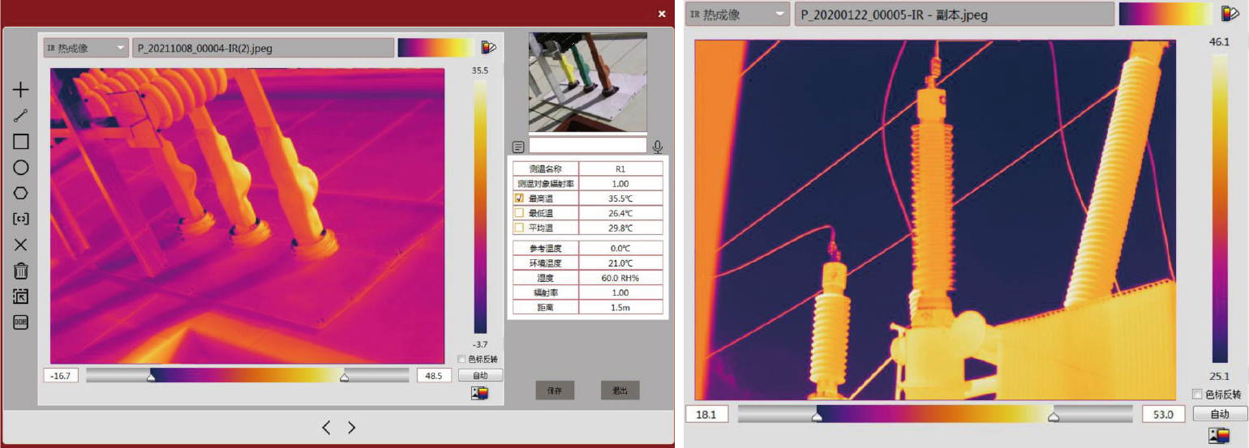Viewport: 1249px width, 448px height.
Task: Select the crosshair point measurement tool
Action: 21,90
